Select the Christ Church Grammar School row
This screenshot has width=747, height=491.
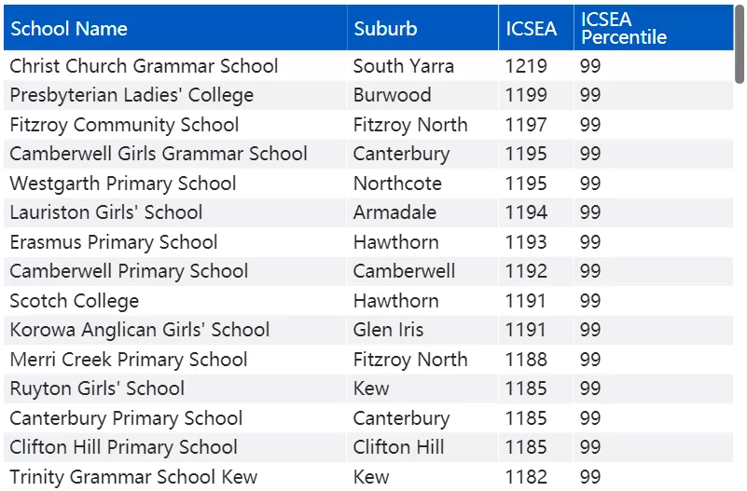pos(368,65)
